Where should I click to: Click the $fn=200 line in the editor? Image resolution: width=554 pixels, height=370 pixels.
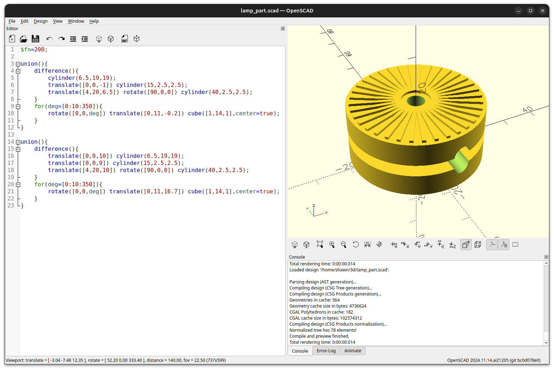point(34,50)
